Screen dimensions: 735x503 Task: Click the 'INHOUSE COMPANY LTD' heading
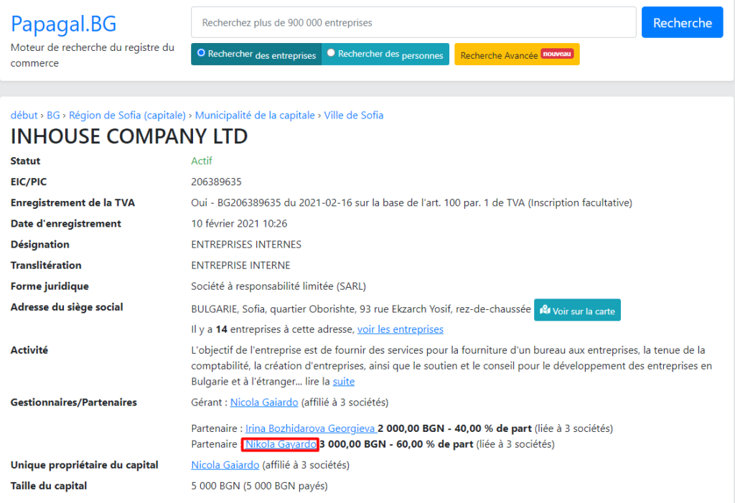pyautogui.click(x=129, y=136)
